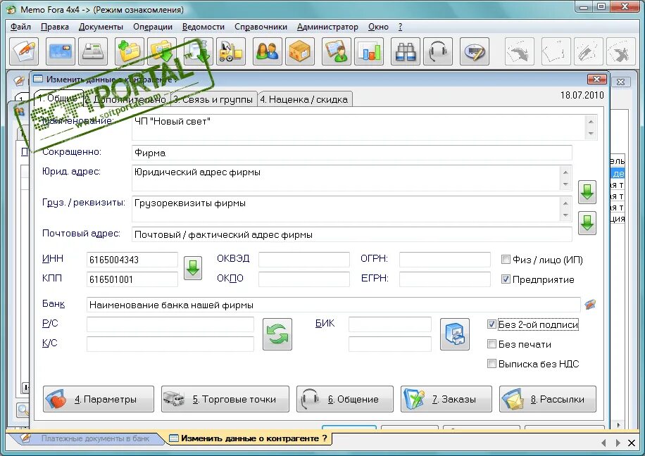Viewport: 645px width, 456px height.
Task: Click right arrow of bottom window tab strip
Action: [x=618, y=443]
